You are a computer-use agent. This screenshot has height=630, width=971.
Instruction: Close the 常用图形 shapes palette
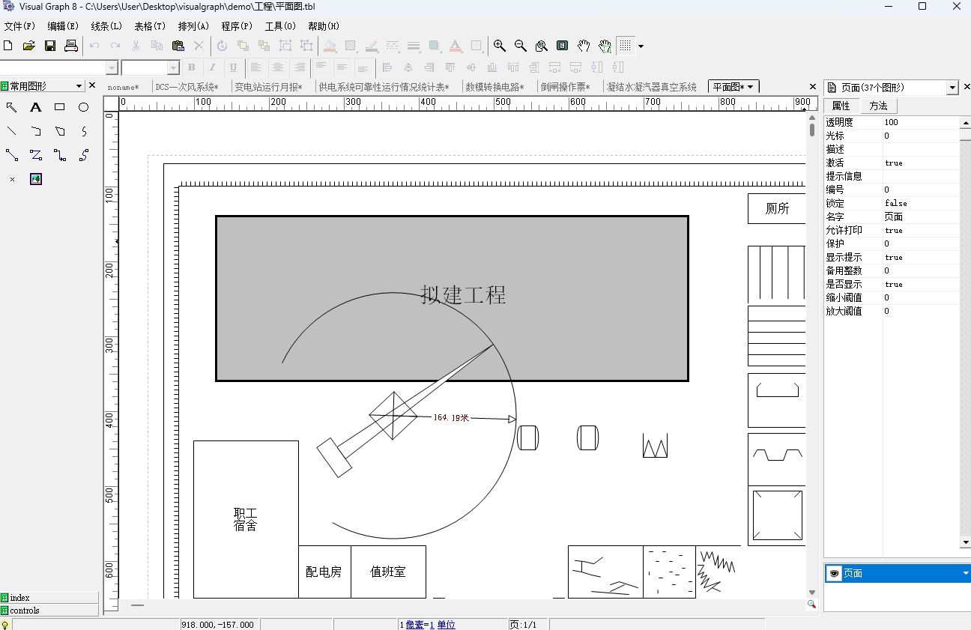93,86
